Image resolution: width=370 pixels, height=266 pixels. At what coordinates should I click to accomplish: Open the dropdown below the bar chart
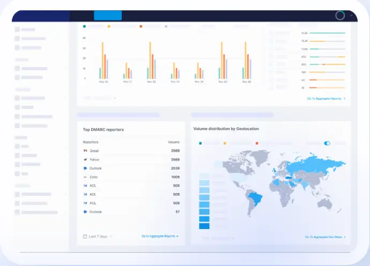(x=99, y=98)
